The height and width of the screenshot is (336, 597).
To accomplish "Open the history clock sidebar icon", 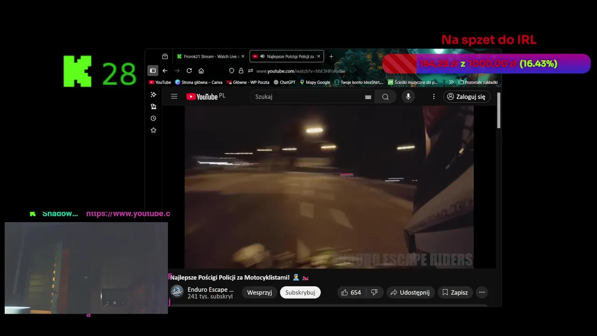I will [153, 119].
